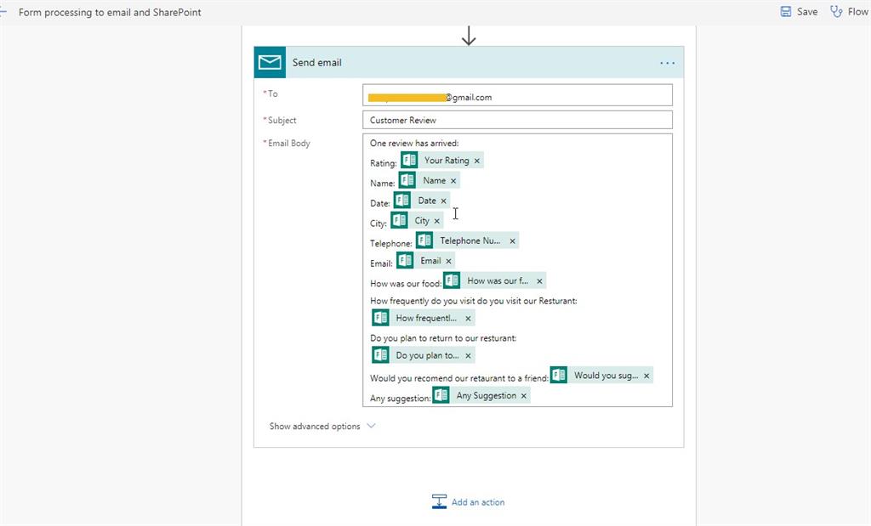Edit the Subject field Customer Review
871x526 pixels.
[x=517, y=120]
